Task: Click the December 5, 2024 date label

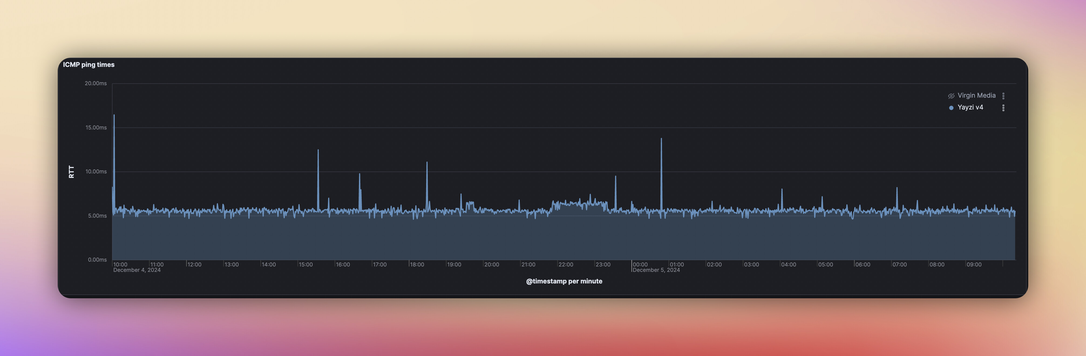Action: pyautogui.click(x=656, y=270)
